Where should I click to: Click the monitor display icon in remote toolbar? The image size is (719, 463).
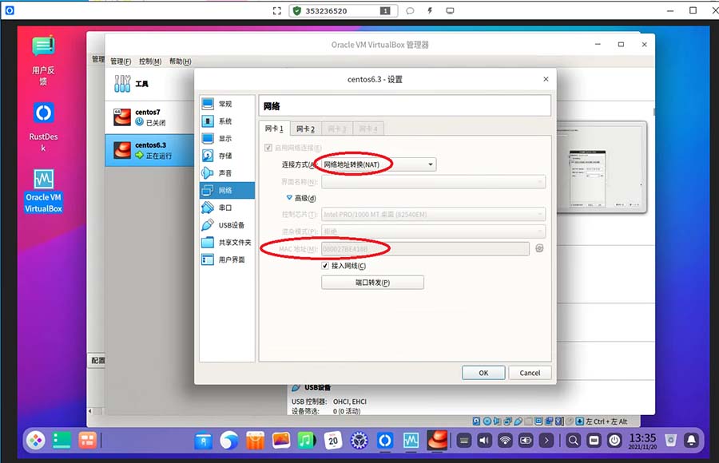coord(450,10)
